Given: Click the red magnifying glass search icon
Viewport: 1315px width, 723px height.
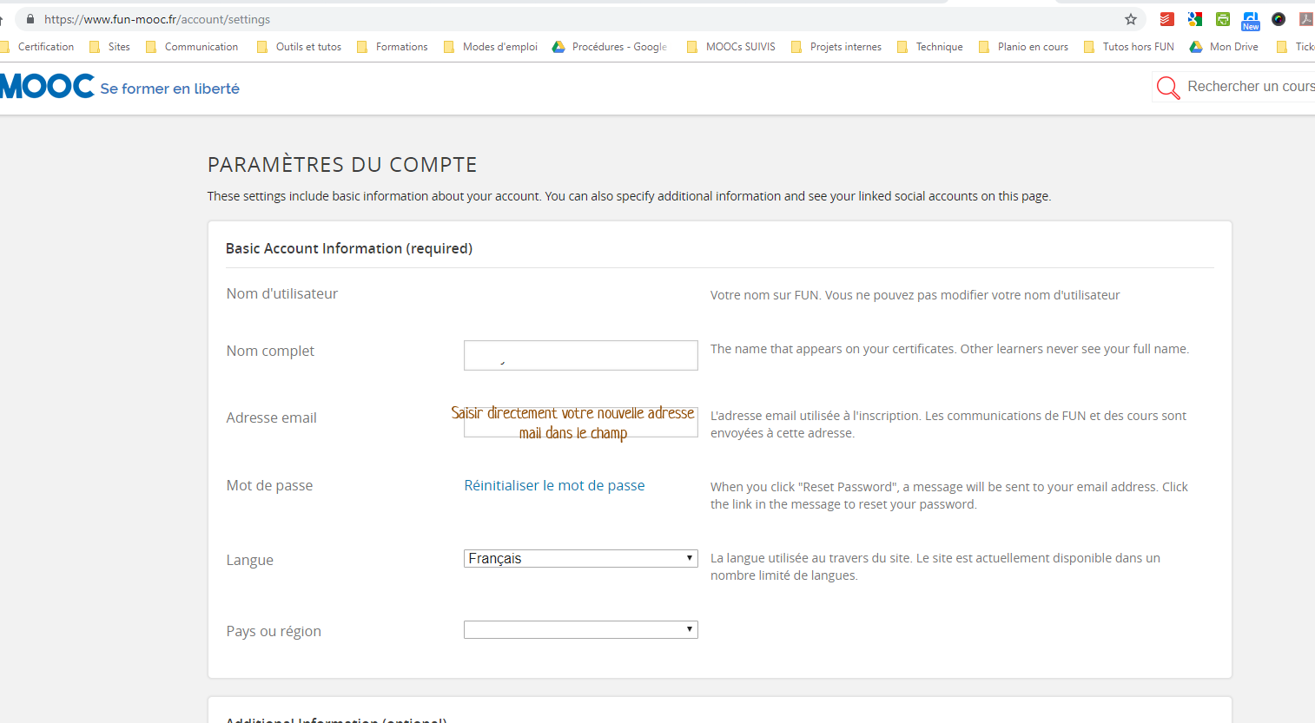Looking at the screenshot, I should click(1168, 88).
